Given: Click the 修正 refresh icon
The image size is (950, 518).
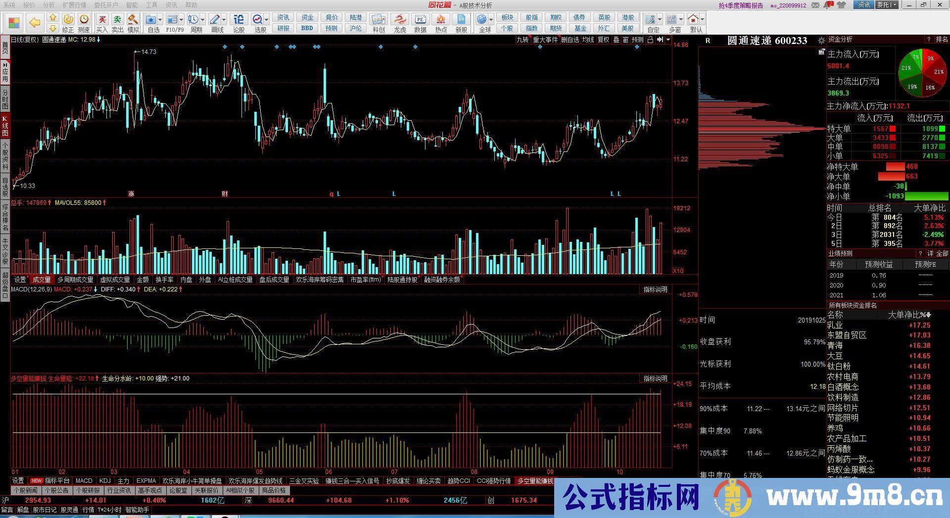Looking at the screenshot, I should tap(68, 19).
